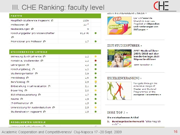Click info icon beside Professoren

[x=27, y=24]
